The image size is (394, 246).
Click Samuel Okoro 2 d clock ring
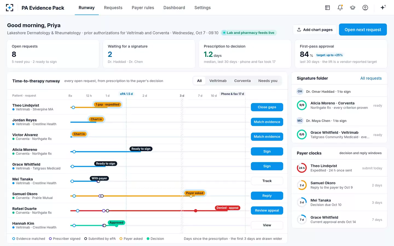point(302,185)
